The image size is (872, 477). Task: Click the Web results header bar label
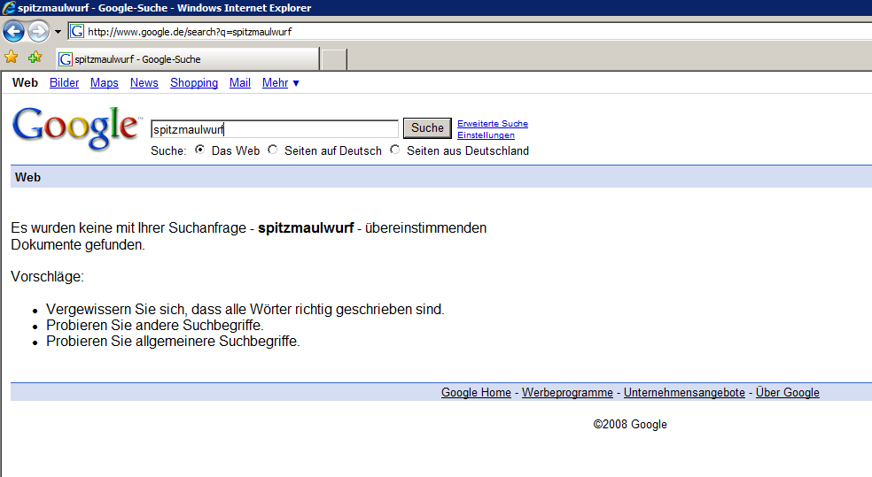27,177
